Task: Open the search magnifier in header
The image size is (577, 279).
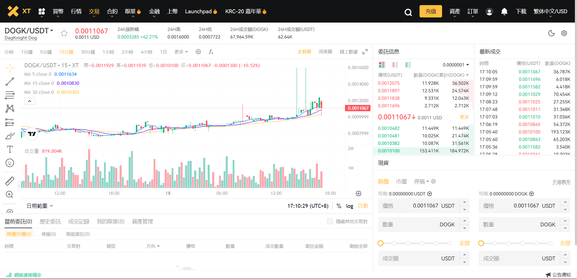Action: point(408,12)
